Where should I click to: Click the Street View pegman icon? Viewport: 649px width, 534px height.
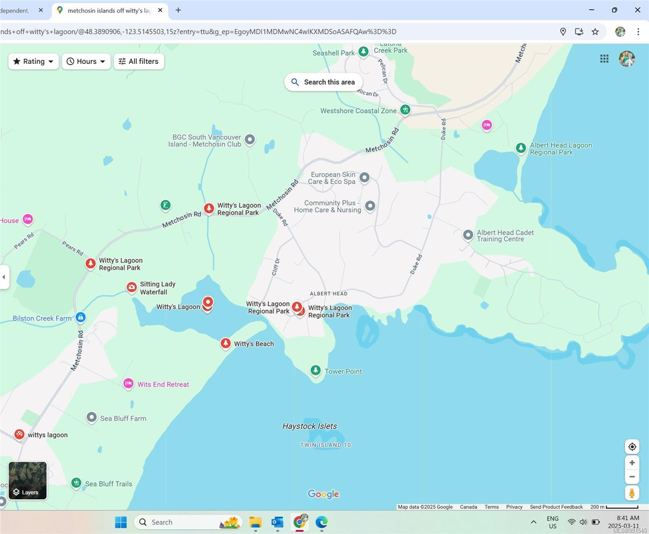632,493
